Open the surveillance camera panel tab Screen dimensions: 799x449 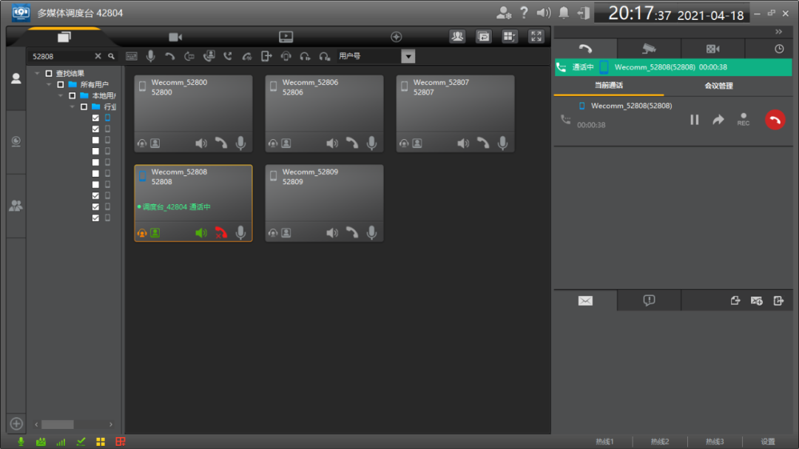649,49
